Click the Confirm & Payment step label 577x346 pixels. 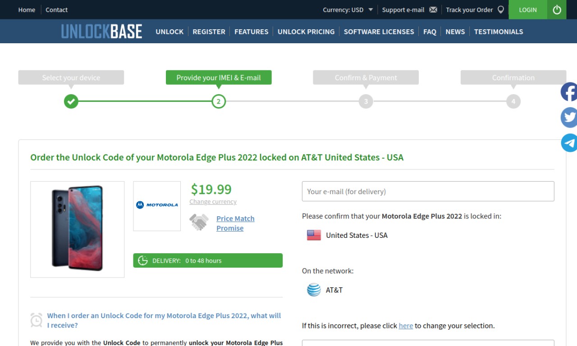[x=366, y=77]
